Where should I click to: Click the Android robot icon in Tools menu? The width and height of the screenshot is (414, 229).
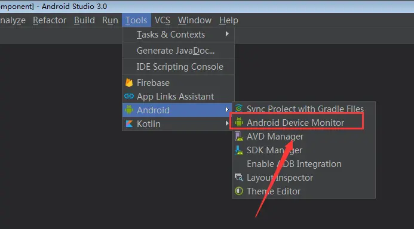point(129,110)
